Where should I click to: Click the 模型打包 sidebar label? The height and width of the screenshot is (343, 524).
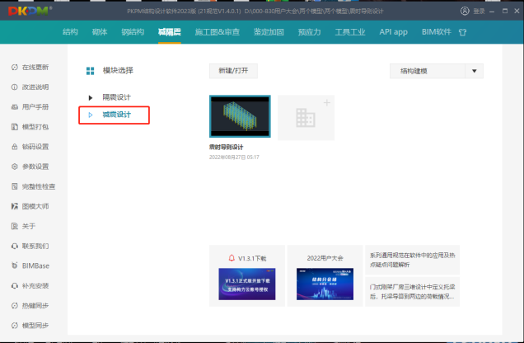click(35, 127)
